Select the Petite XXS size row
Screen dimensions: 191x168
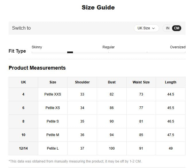[53, 94]
